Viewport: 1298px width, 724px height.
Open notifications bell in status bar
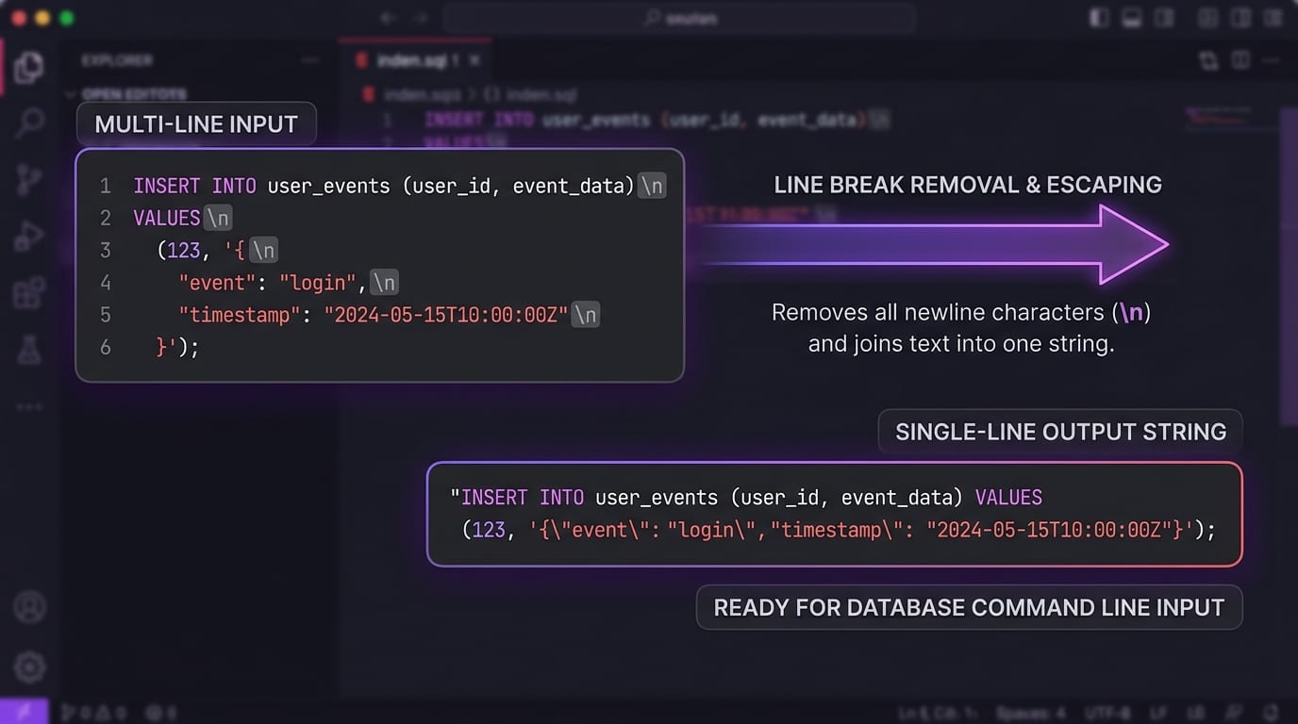(x=1271, y=713)
